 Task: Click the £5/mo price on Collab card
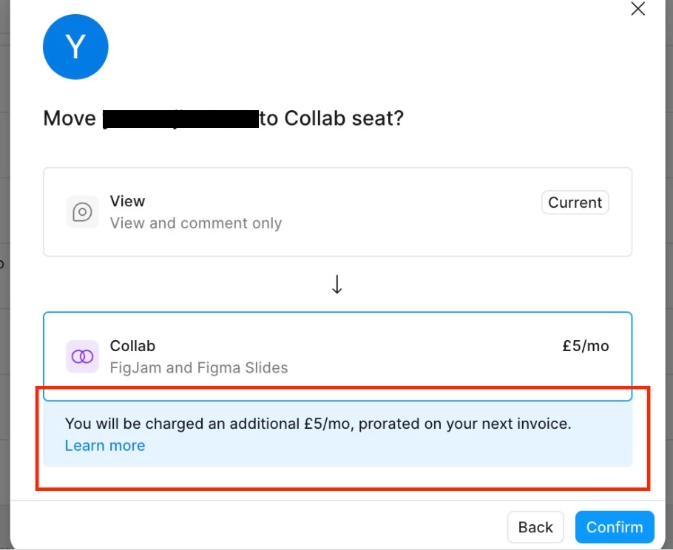point(585,346)
